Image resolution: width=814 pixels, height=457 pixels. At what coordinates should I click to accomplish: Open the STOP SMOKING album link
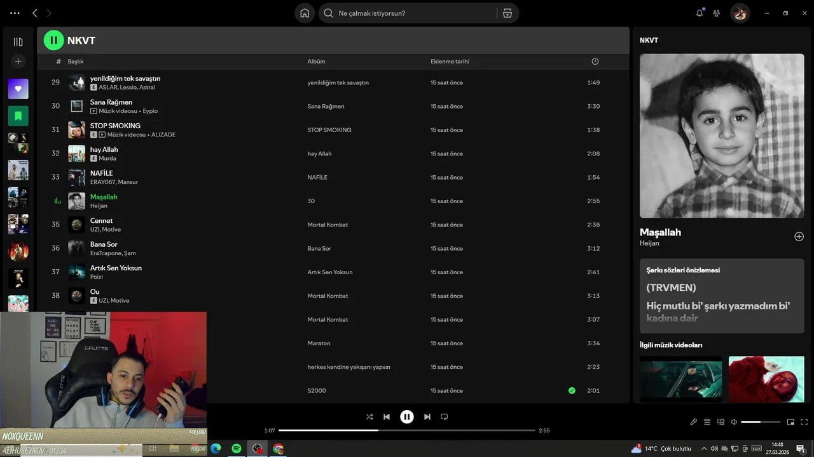[x=329, y=130]
